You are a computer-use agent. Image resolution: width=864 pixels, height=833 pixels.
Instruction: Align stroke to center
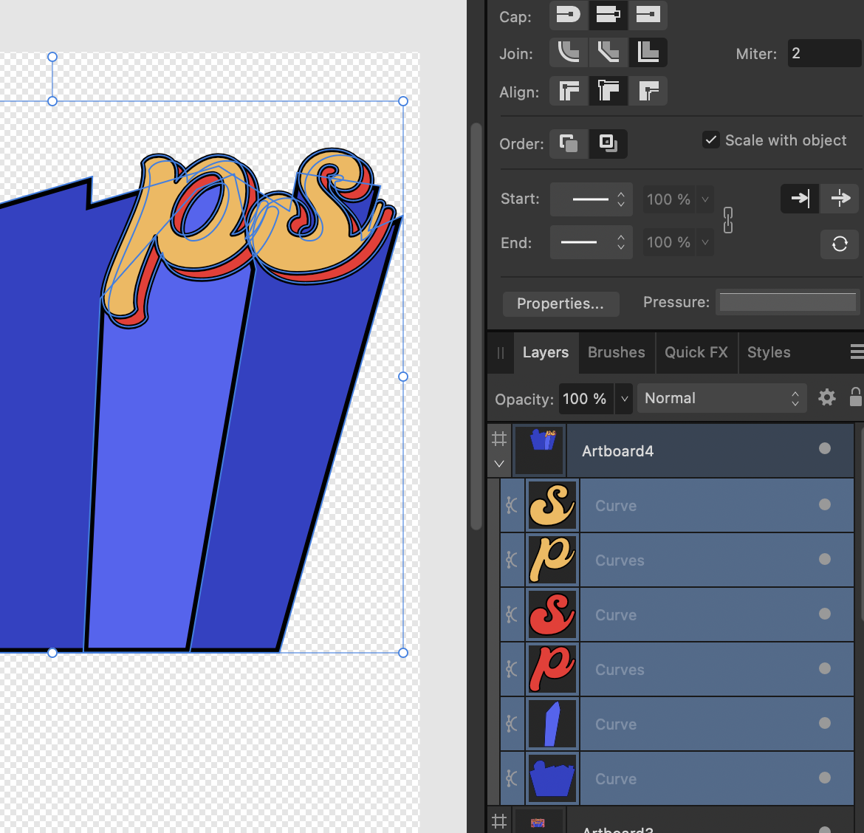569,92
